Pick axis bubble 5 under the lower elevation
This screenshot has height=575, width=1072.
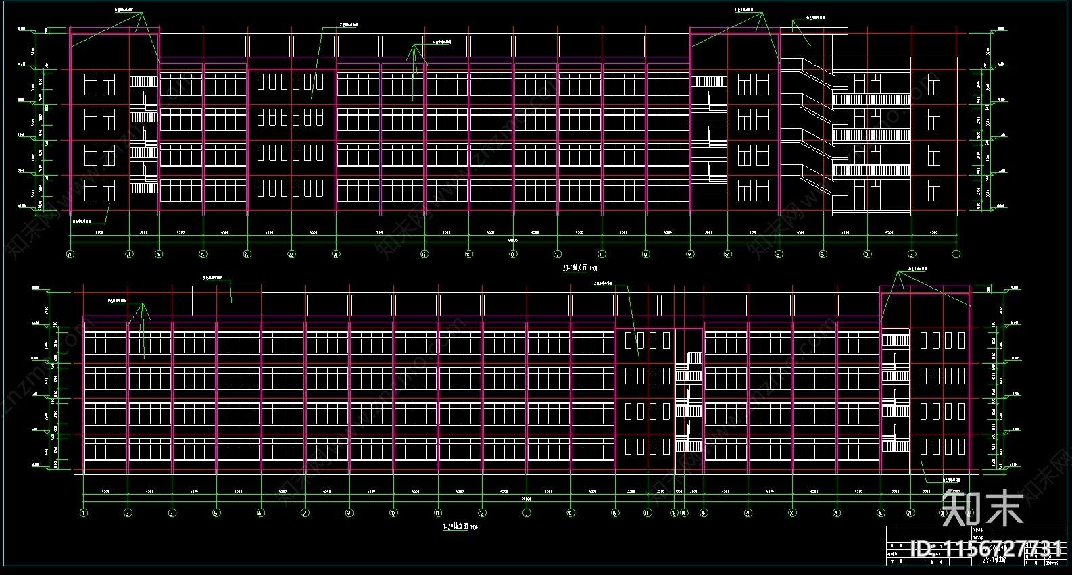pyautogui.click(x=216, y=513)
